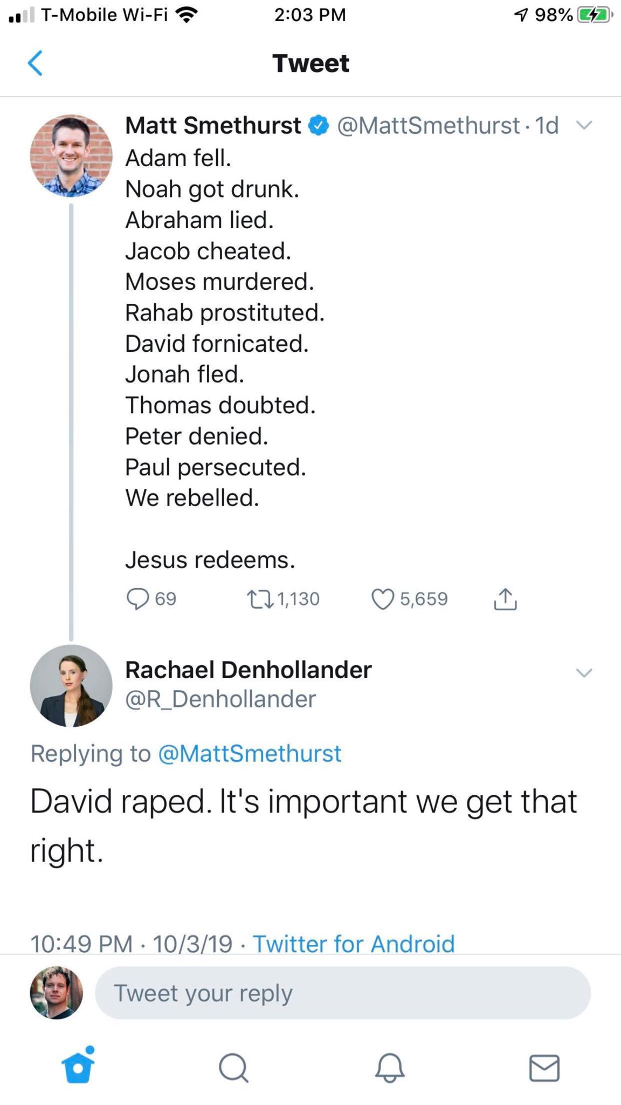621x1105 pixels.
Task: Open the Search tab
Action: point(233,1068)
